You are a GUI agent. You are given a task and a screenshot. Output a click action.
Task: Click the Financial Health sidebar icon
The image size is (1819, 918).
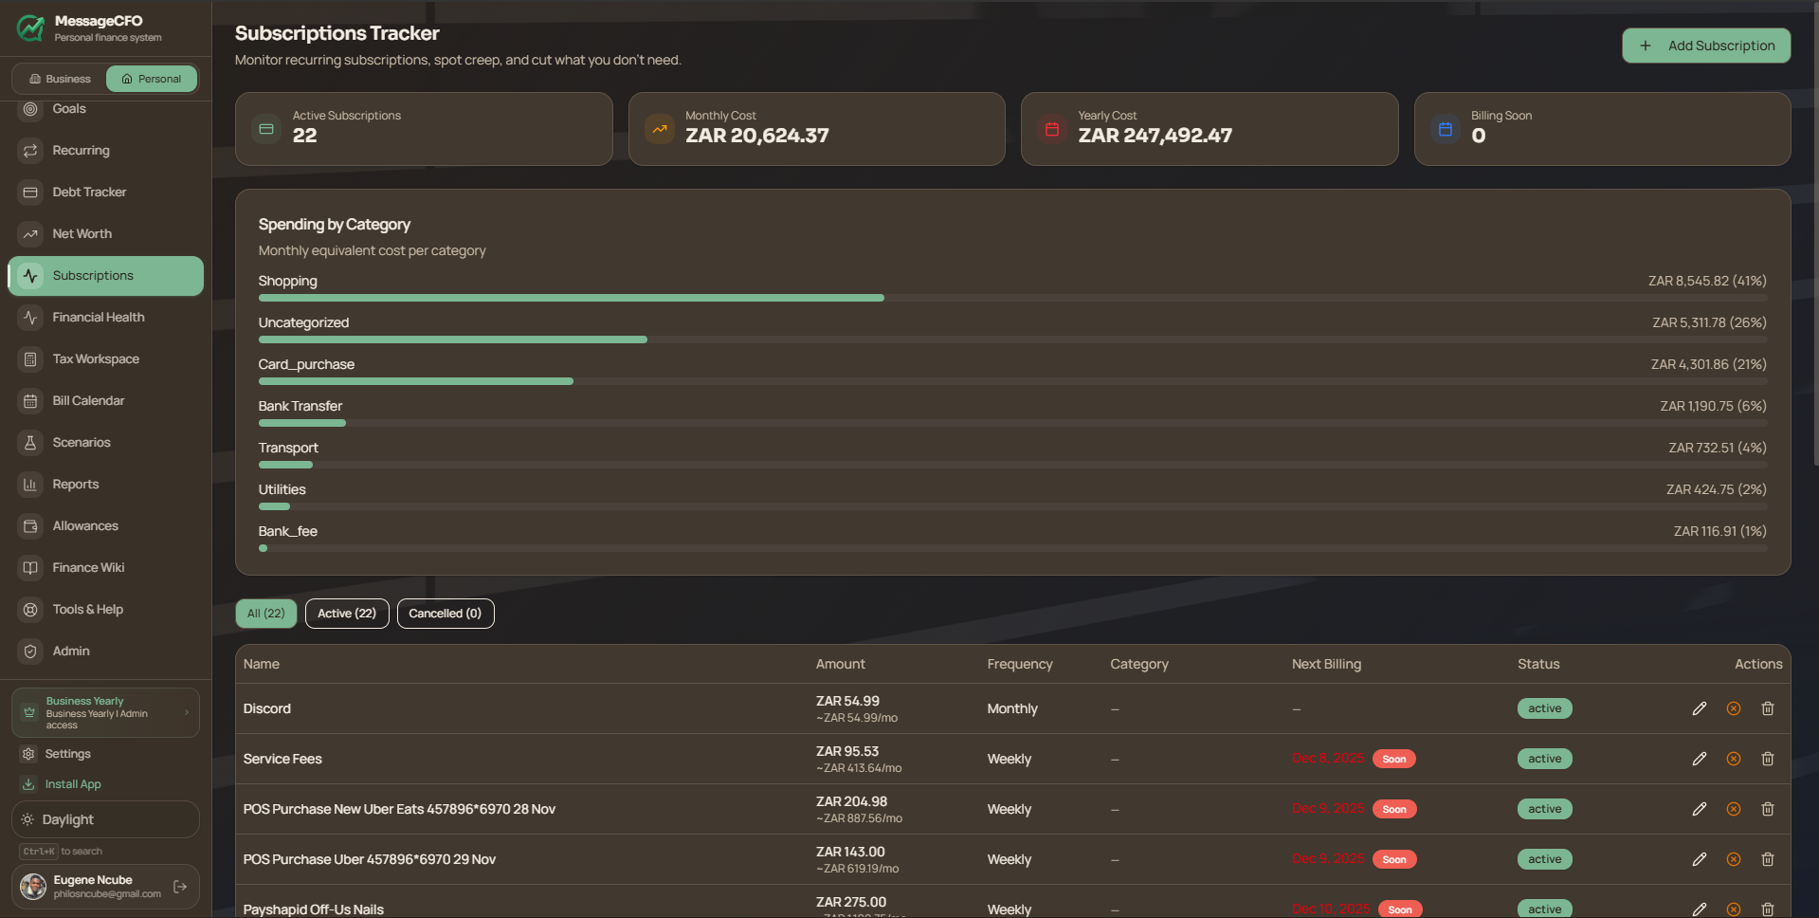(30, 318)
